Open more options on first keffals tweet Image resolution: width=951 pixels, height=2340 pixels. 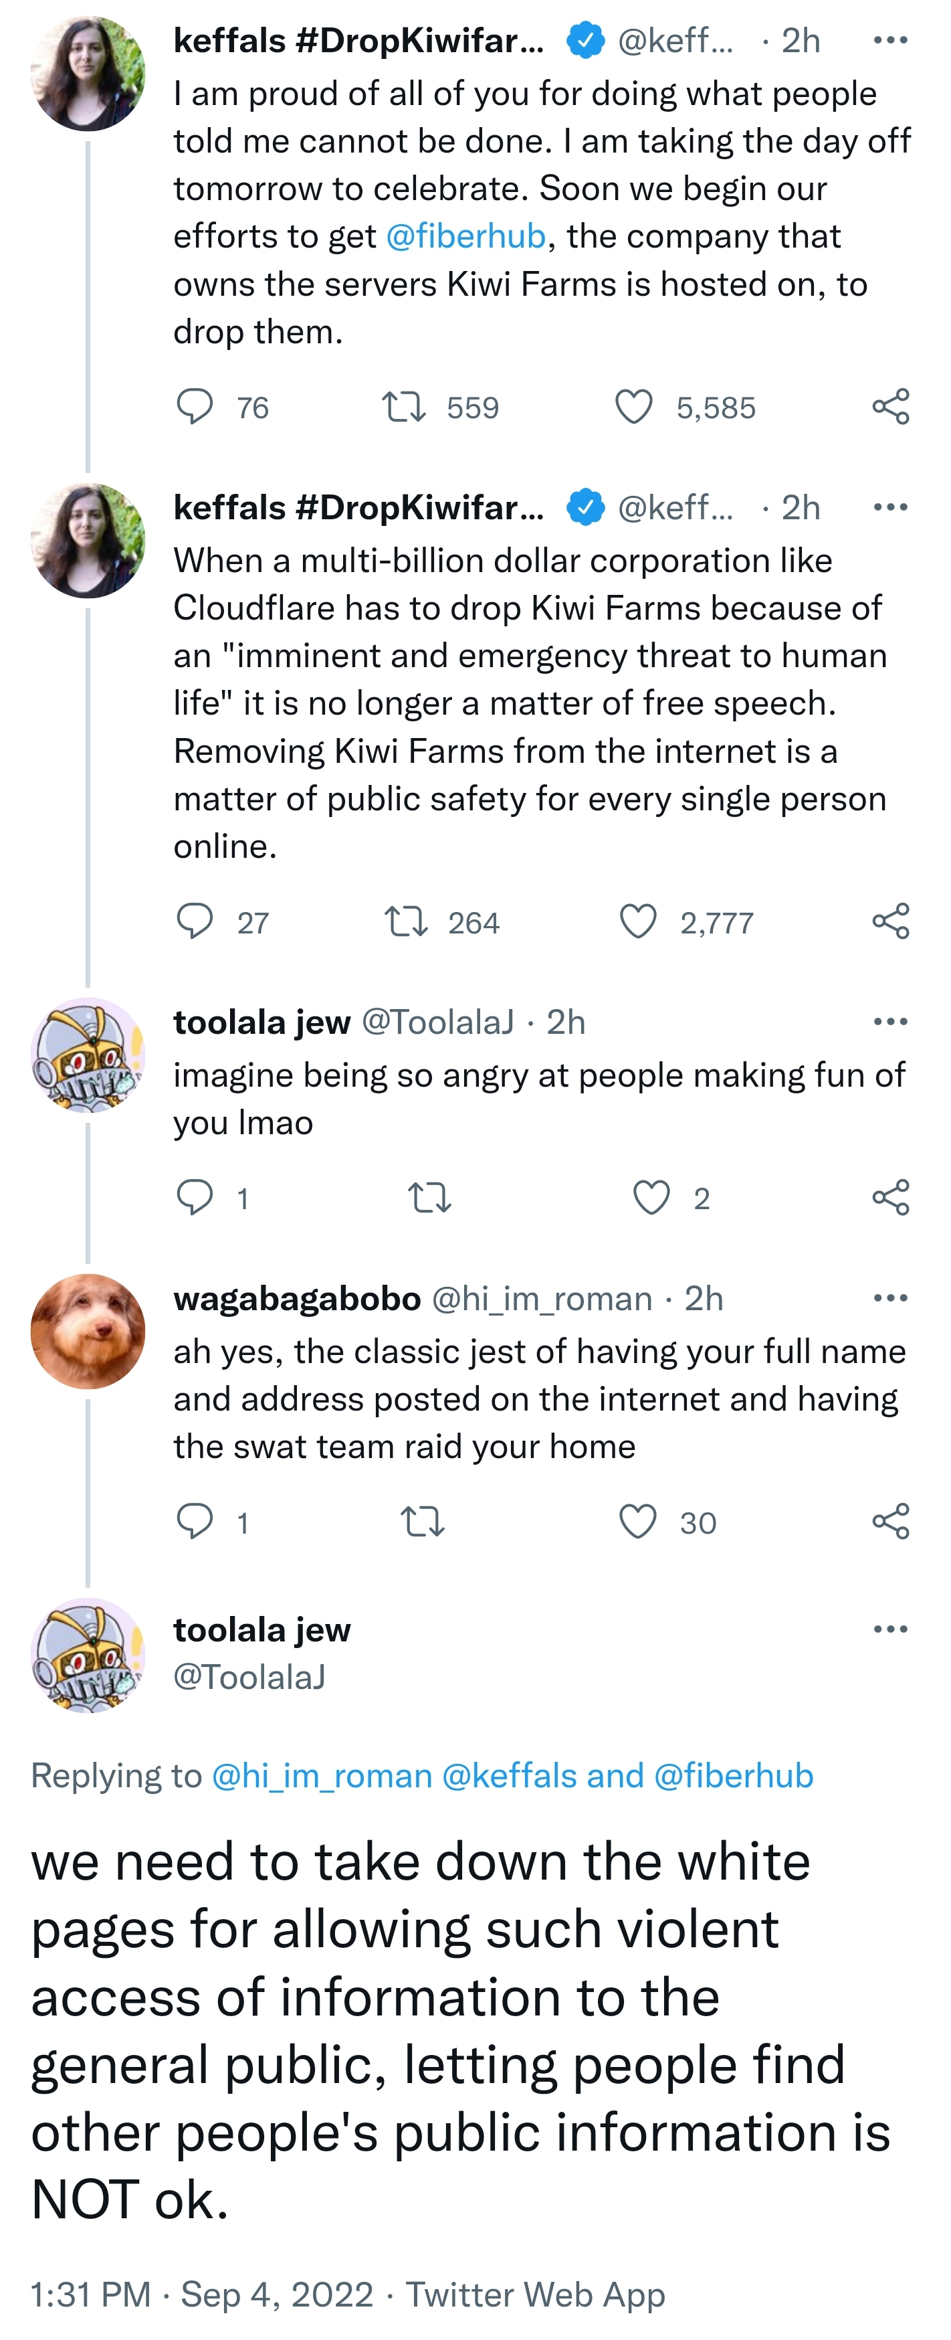890,40
